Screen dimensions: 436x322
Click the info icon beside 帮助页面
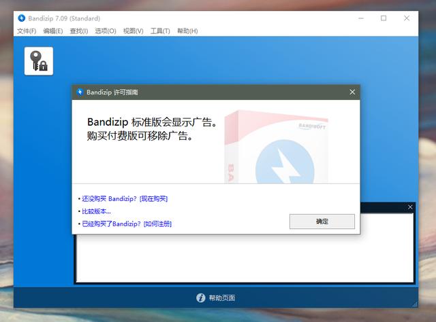(x=200, y=298)
